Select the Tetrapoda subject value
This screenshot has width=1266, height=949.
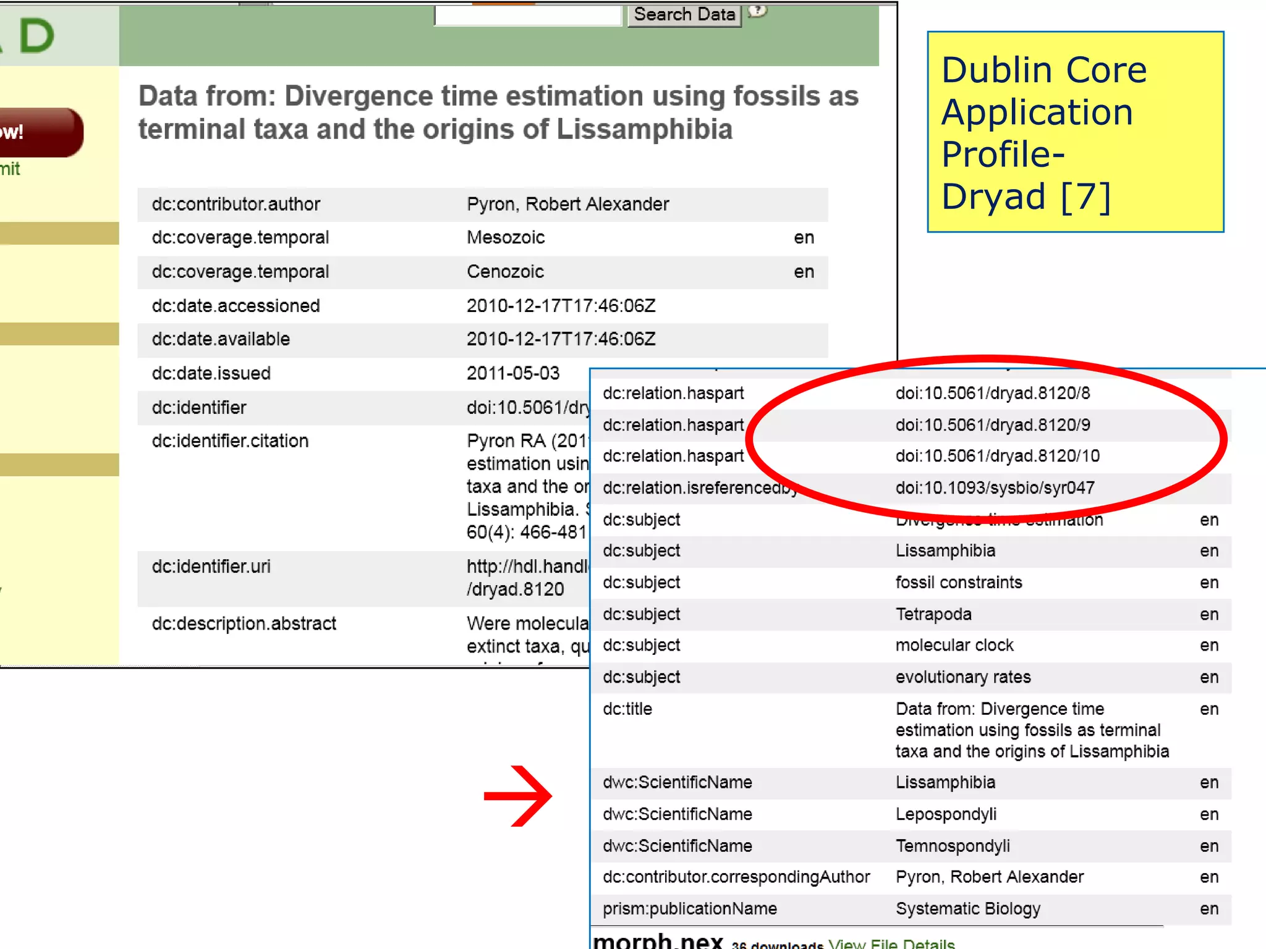(933, 614)
